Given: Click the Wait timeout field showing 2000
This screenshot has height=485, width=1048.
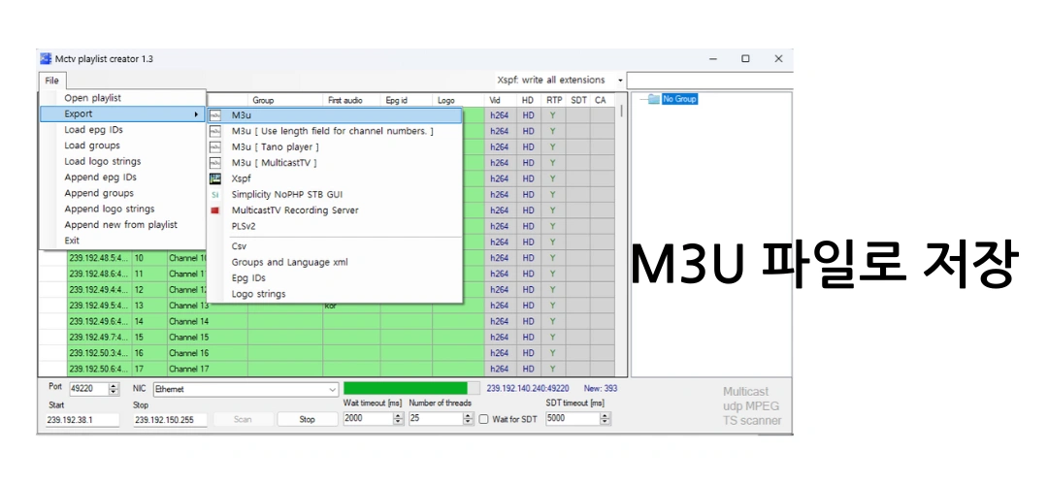Looking at the screenshot, I should pyautogui.click(x=369, y=420).
